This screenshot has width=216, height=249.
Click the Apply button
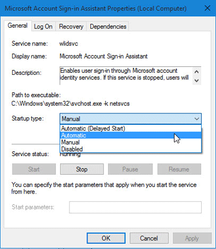(x=192, y=238)
